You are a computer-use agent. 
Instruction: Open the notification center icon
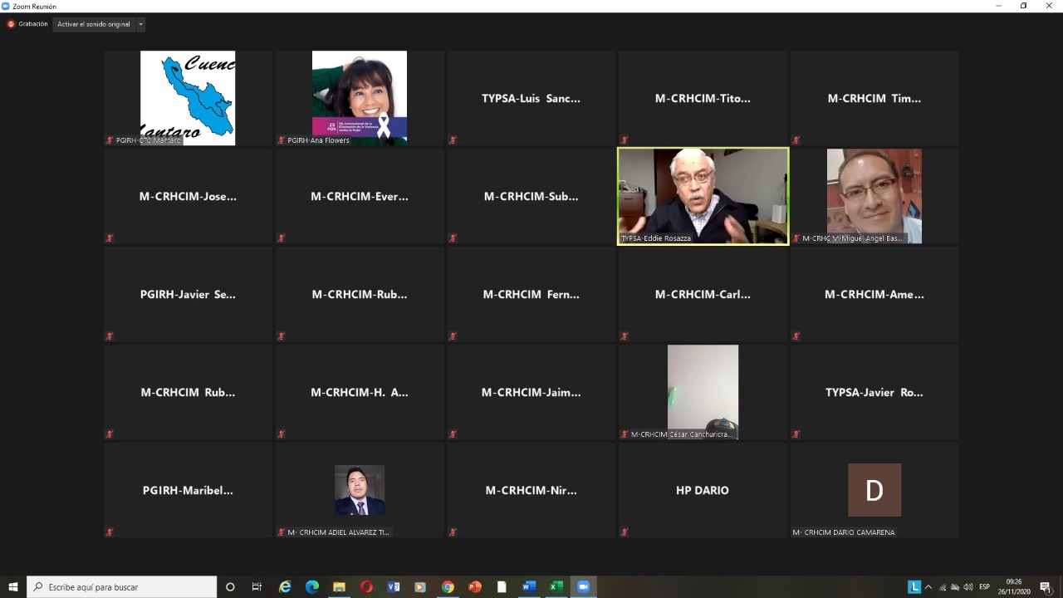coord(1045,587)
